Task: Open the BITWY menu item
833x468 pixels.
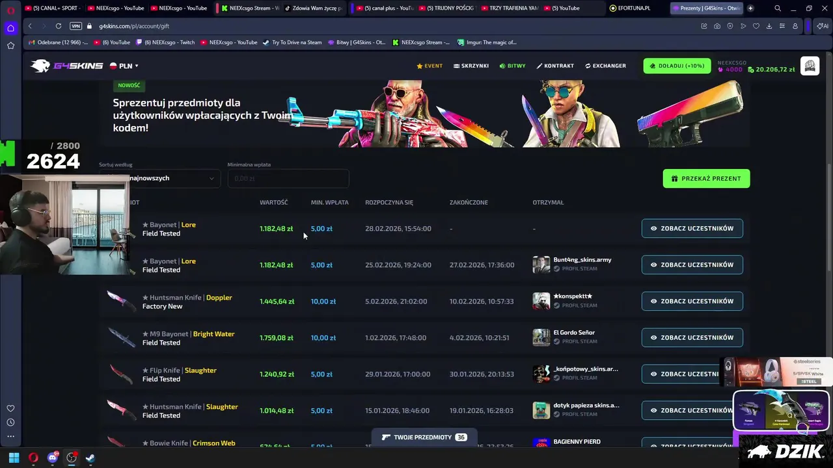Action: (512, 66)
